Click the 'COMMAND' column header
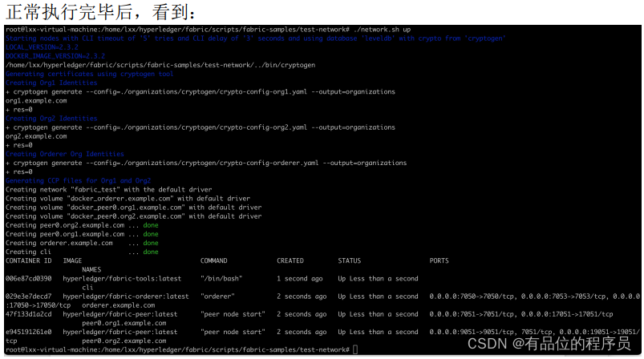Screen dimensions: 644x359 [x=213, y=261]
